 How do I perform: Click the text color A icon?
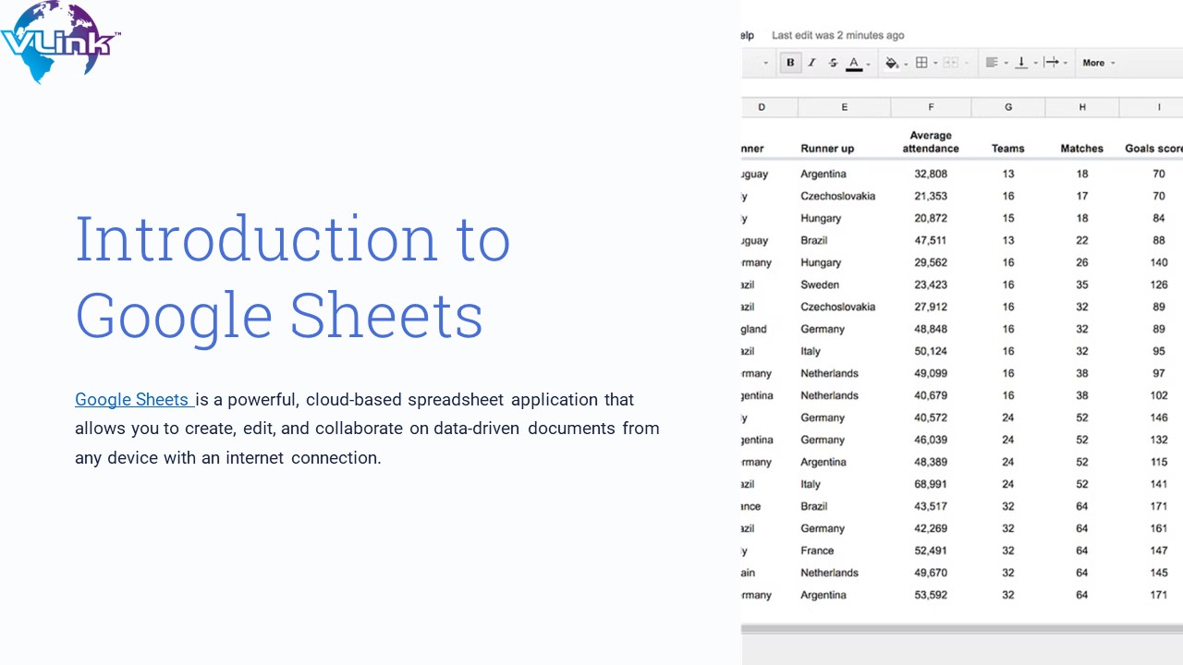click(854, 63)
